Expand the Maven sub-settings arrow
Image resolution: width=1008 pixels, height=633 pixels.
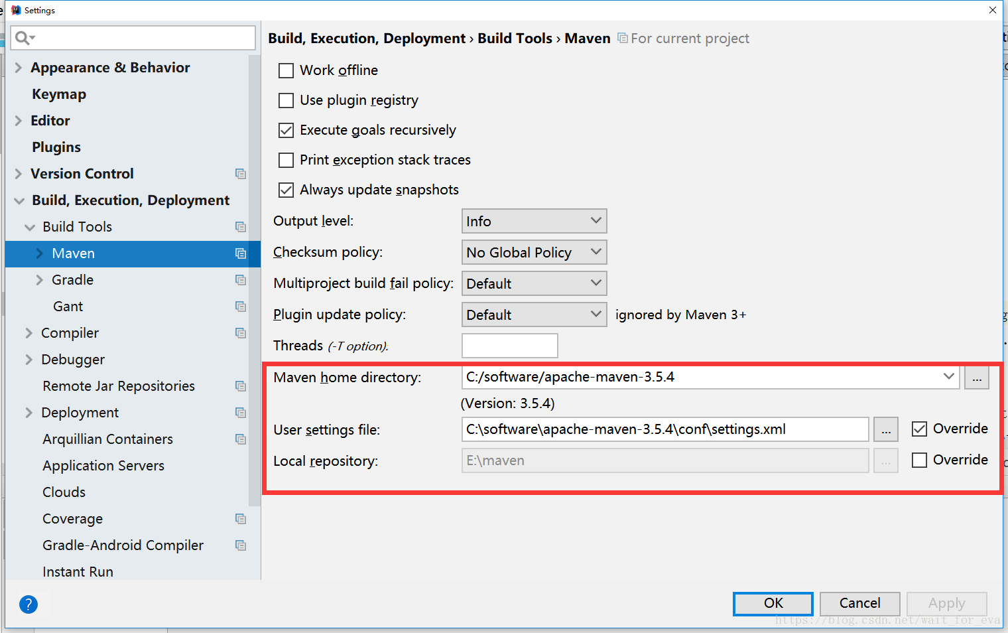coord(39,253)
